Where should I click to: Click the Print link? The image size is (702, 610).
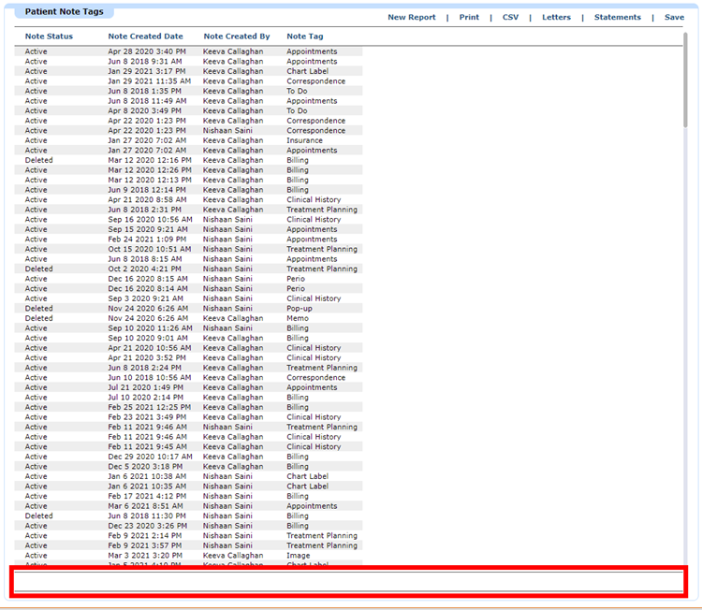[469, 17]
